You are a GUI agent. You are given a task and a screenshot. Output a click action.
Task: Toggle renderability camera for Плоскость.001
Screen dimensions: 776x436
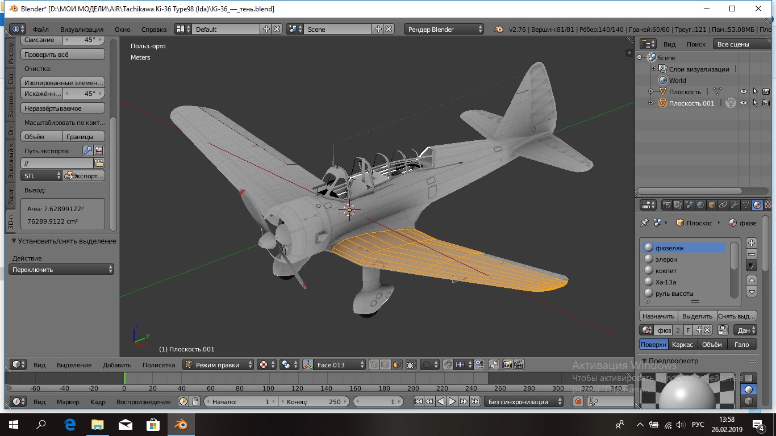coord(766,103)
